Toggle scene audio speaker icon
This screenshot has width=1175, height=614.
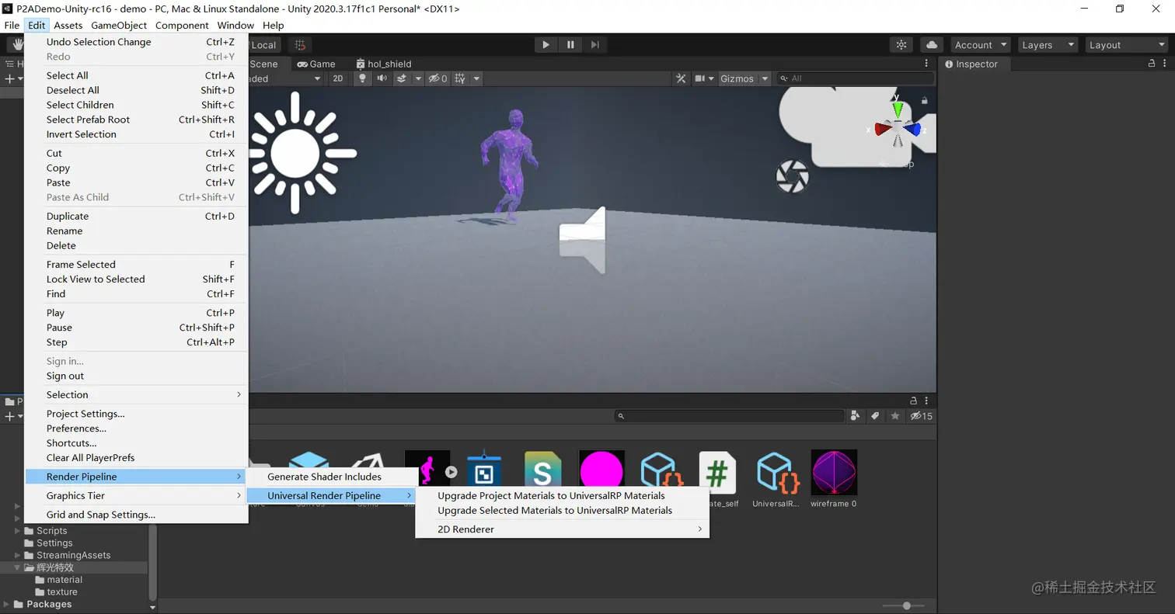point(382,78)
